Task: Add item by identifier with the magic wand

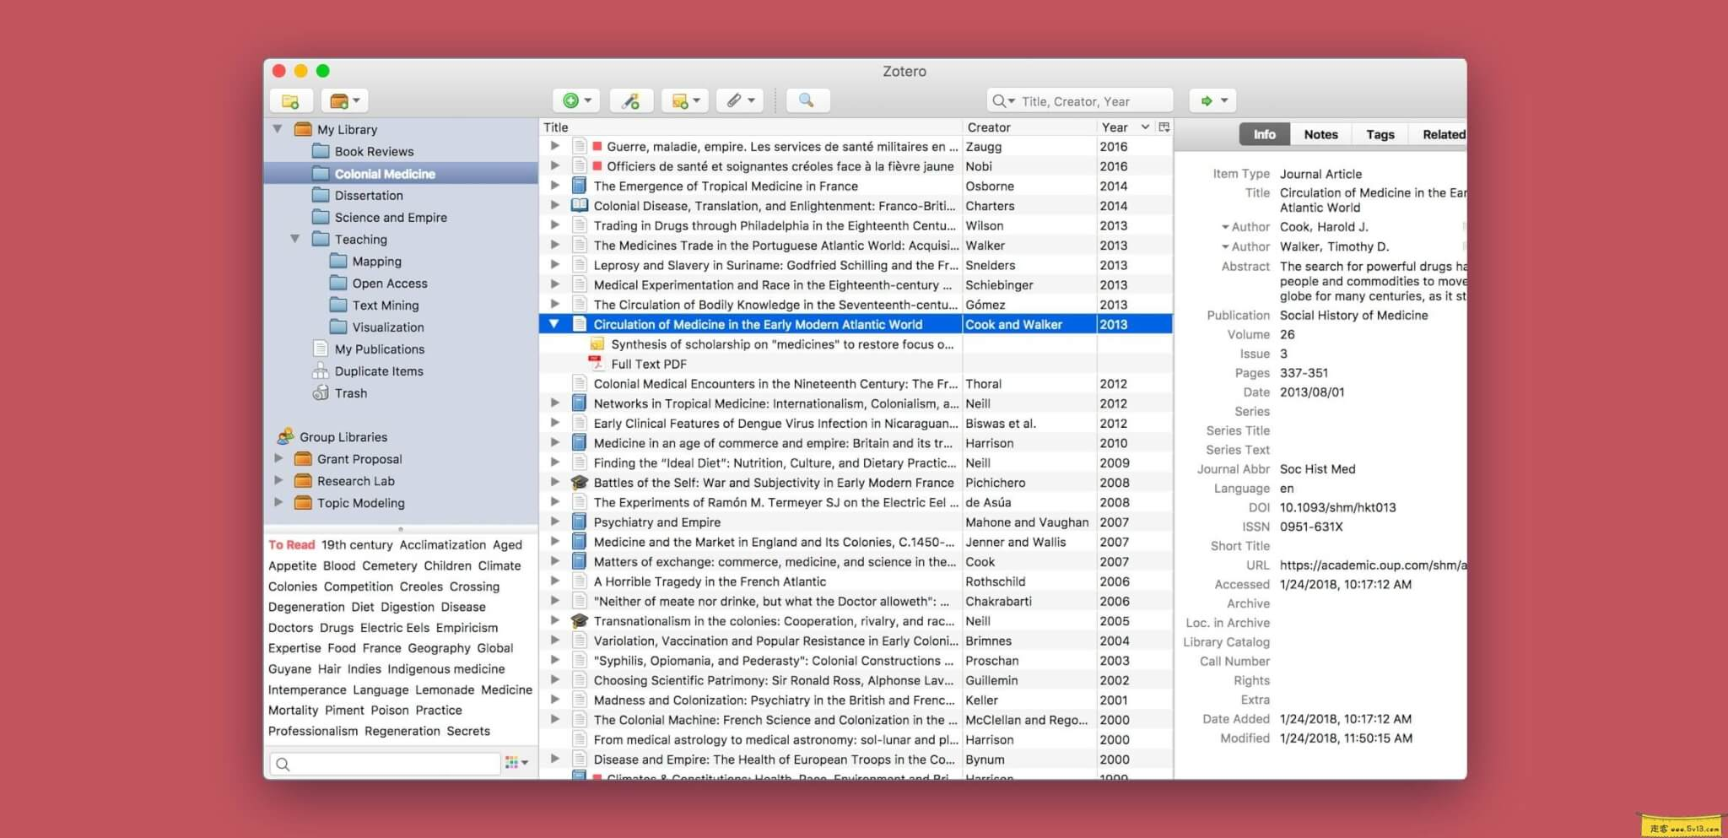Action: 630,100
